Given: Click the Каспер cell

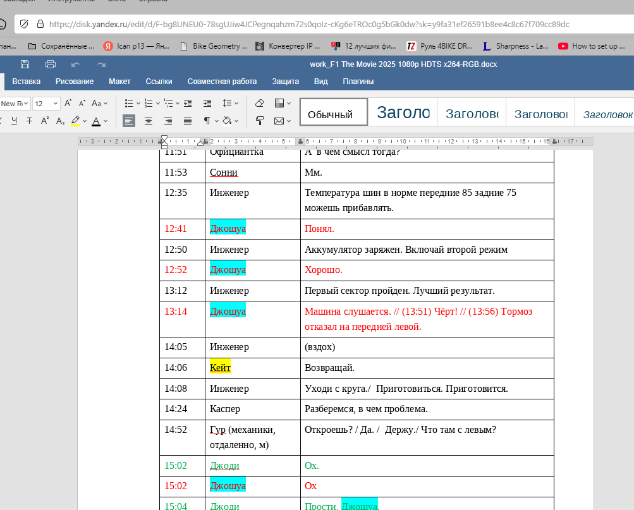Looking at the screenshot, I should 253,409.
